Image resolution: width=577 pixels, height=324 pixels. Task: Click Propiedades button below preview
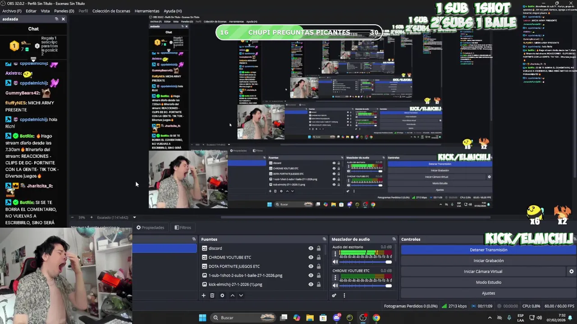[x=150, y=228]
